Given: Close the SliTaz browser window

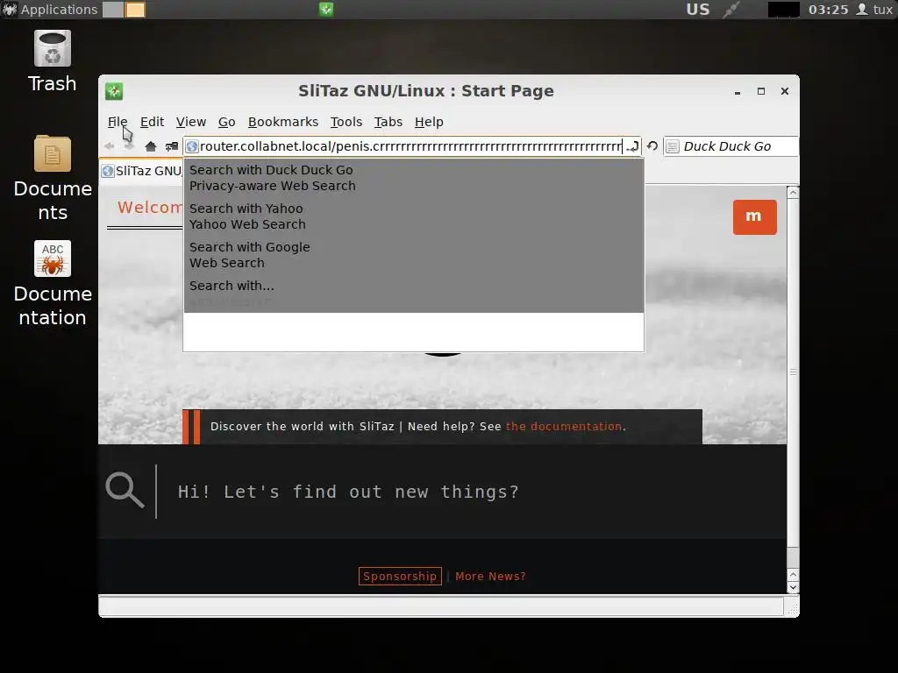Looking at the screenshot, I should tap(785, 91).
